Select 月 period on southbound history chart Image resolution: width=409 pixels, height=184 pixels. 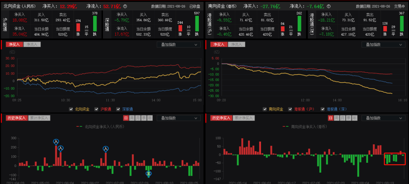tap(342, 118)
